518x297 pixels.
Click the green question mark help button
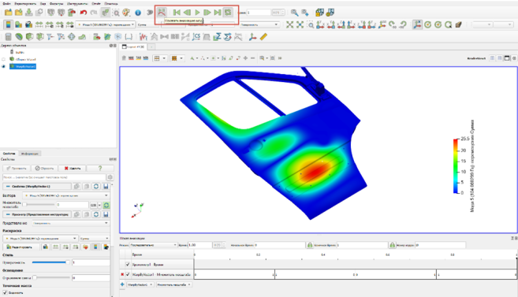coord(100,168)
